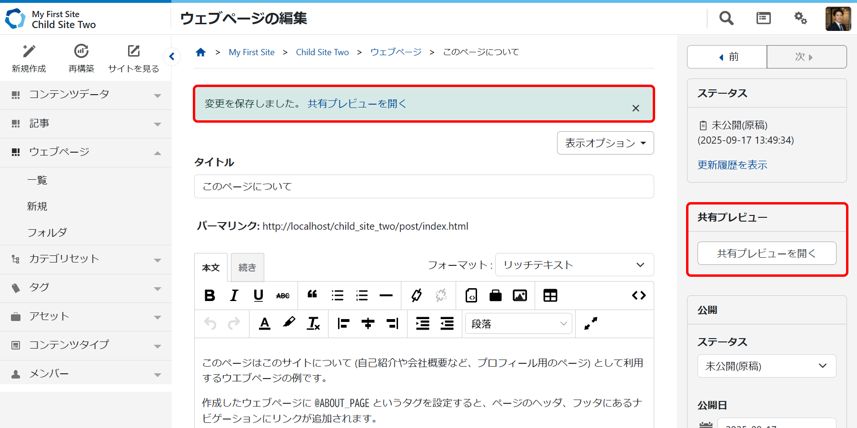This screenshot has height=428, width=857.
Task: Open the insert image dialog
Action: point(519,295)
